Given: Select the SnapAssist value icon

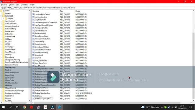Looking at the screenshot, I should pyautogui.click(x=33, y=55).
